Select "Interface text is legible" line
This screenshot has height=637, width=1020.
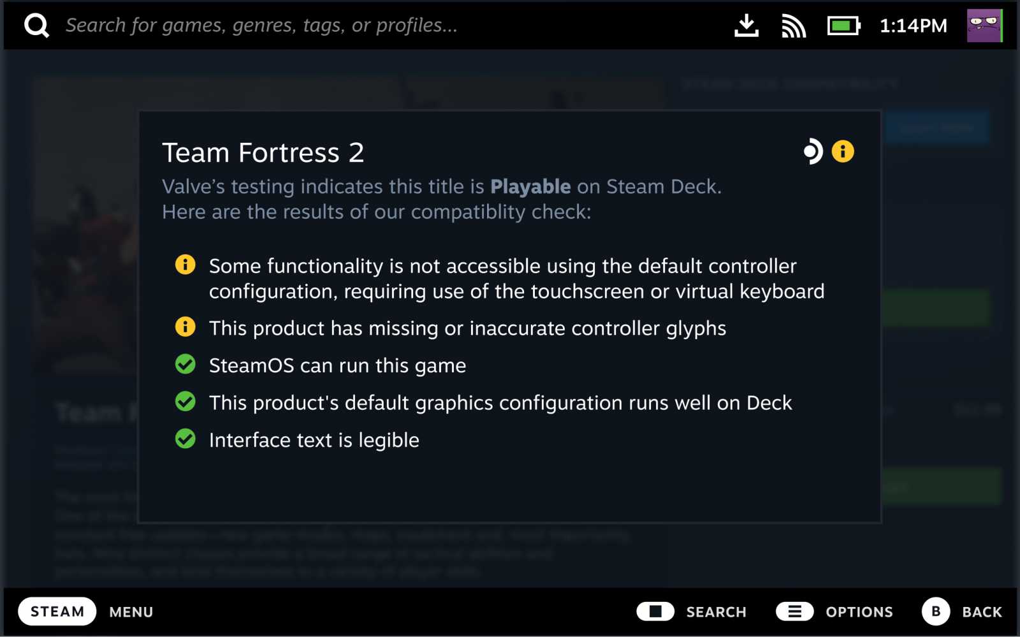tap(314, 441)
